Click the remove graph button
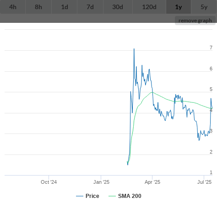Screen dimensions: 217x208 [195, 21]
